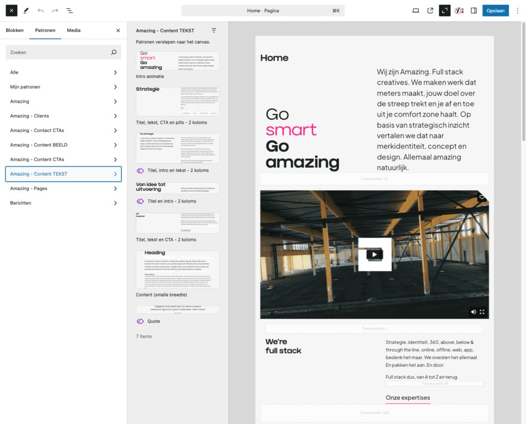Switch to the Blokken tab
Viewport: 526px width, 424px height.
click(x=15, y=30)
